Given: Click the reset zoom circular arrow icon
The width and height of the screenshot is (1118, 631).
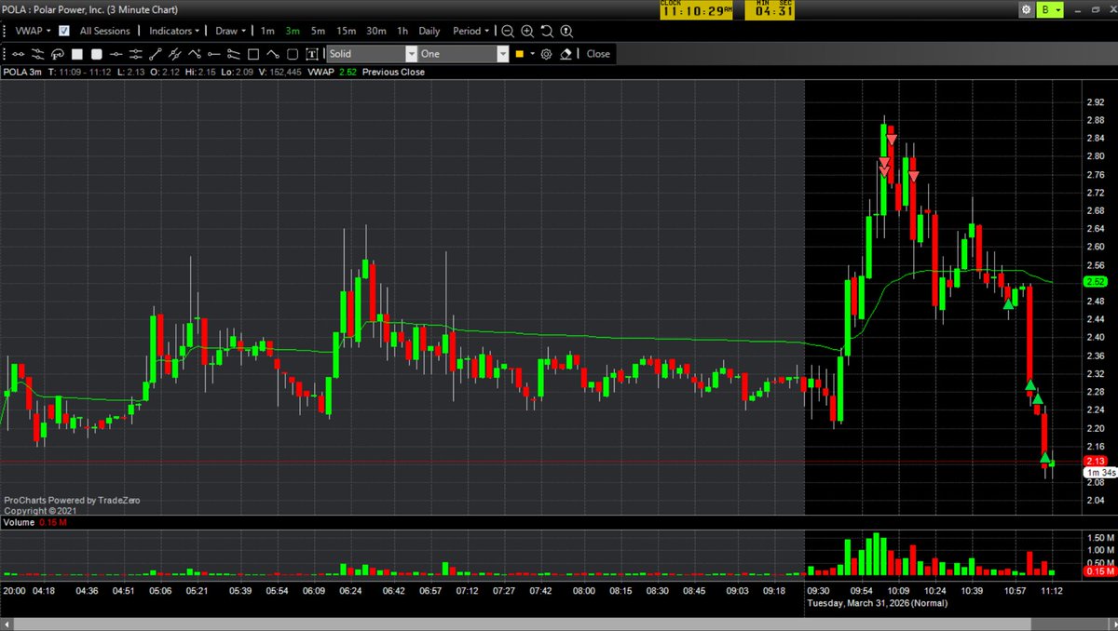Looking at the screenshot, I should pos(547,31).
